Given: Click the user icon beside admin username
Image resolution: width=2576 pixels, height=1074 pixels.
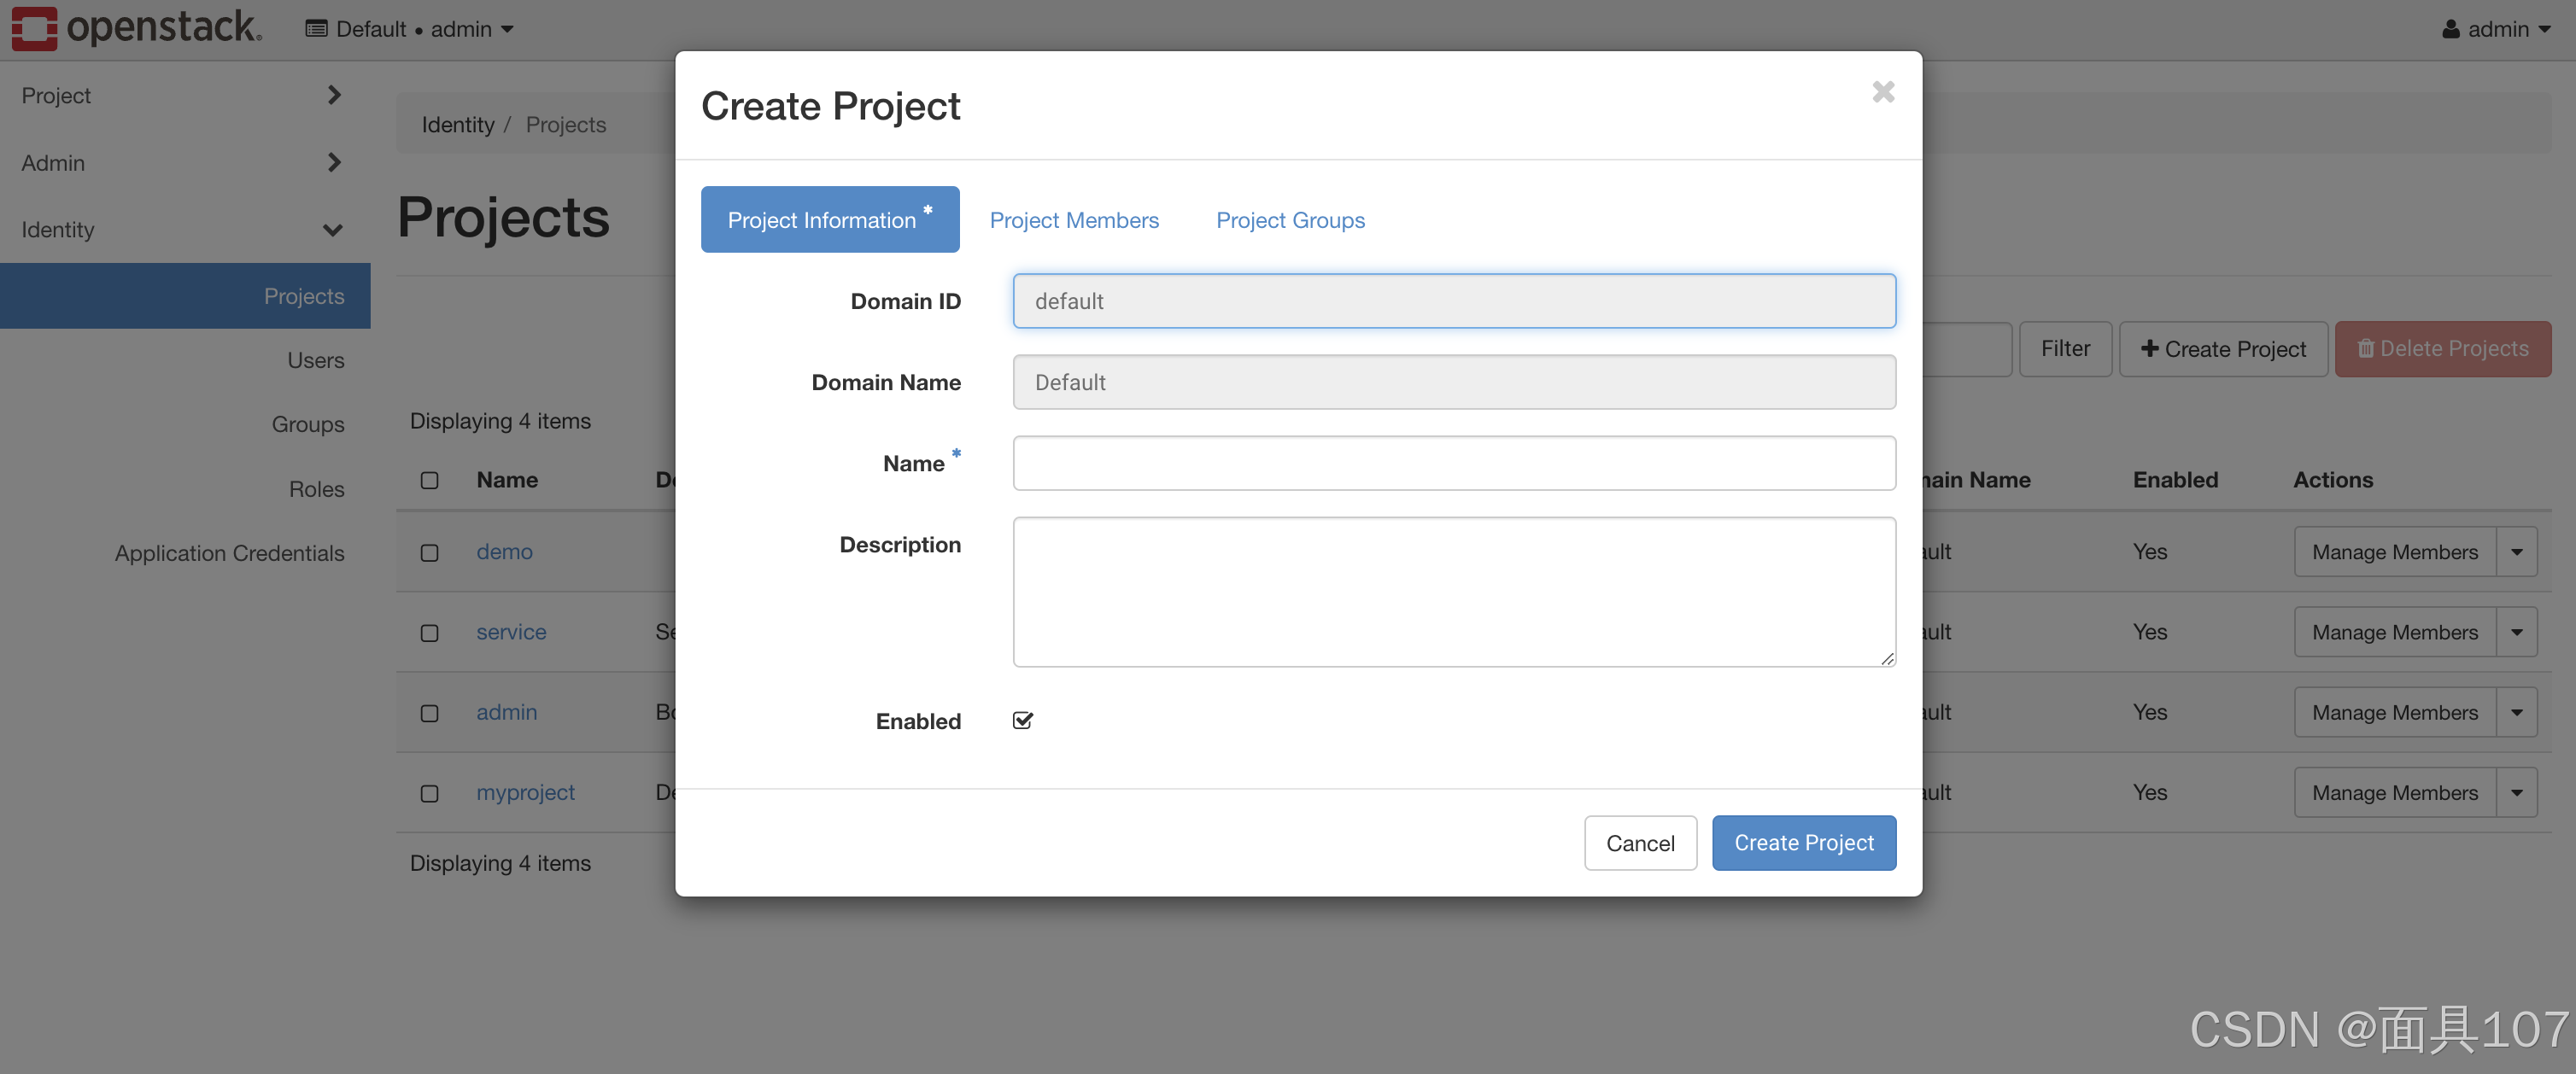Looking at the screenshot, I should 2452,28.
